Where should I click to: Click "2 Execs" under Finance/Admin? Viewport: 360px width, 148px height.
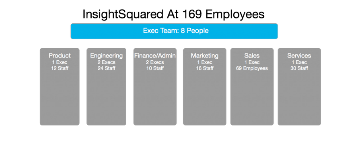click(155, 62)
